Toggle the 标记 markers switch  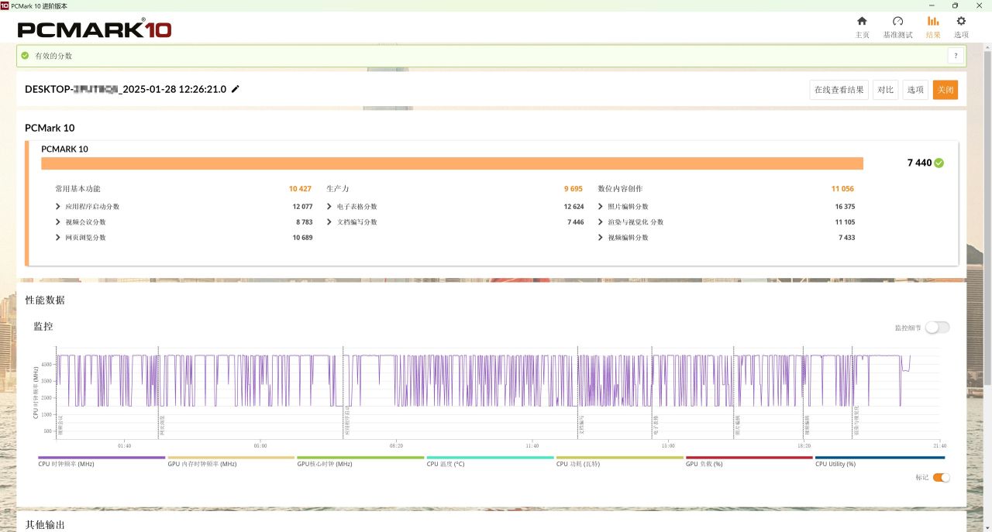pos(941,477)
